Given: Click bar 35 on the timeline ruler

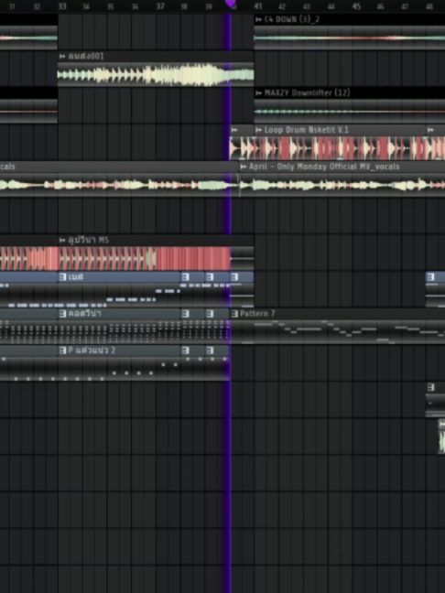Looking at the screenshot, I should click(x=110, y=6).
